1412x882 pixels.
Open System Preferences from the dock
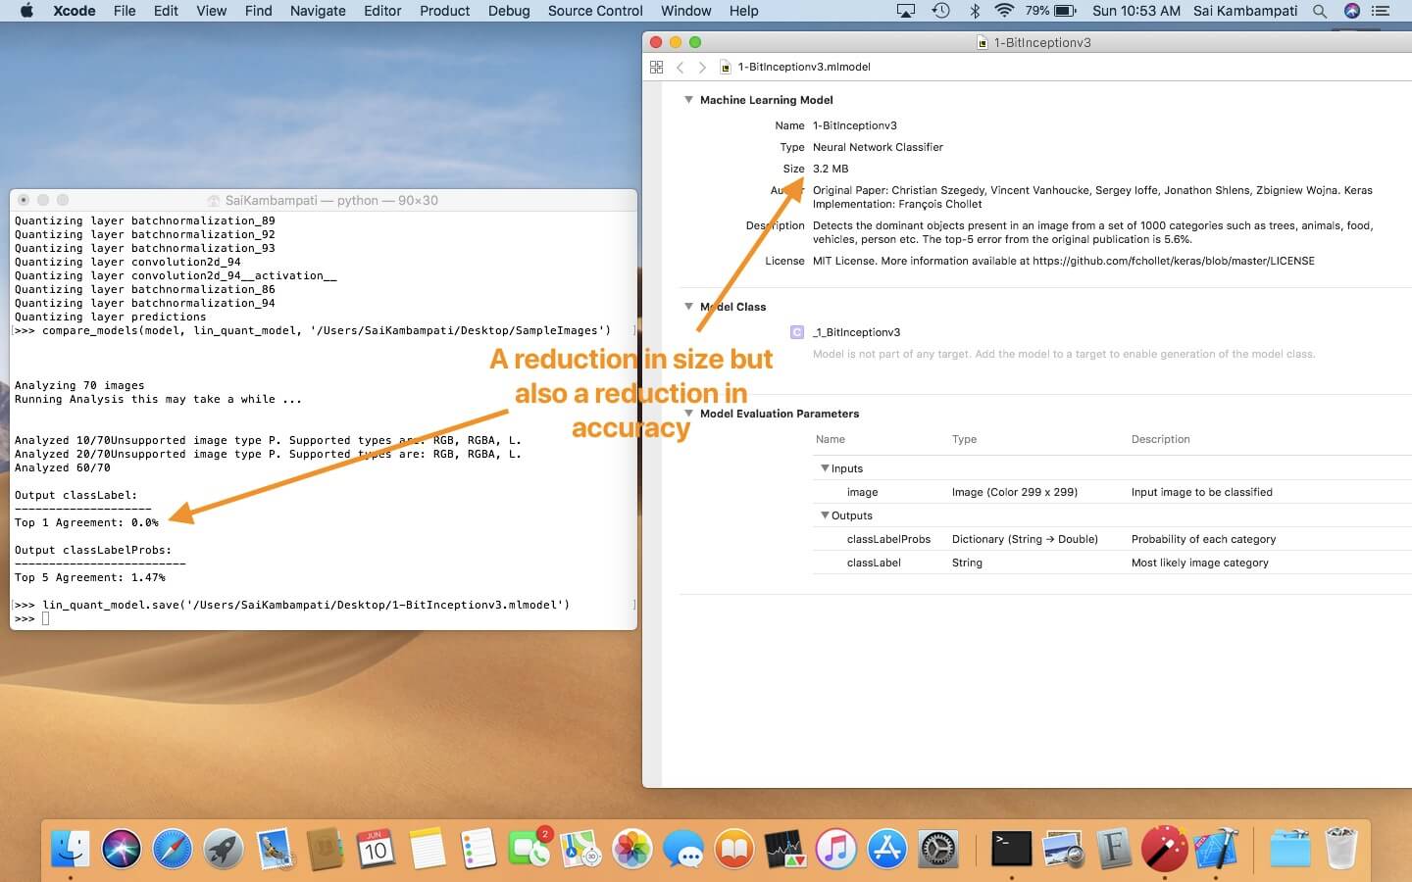(937, 849)
